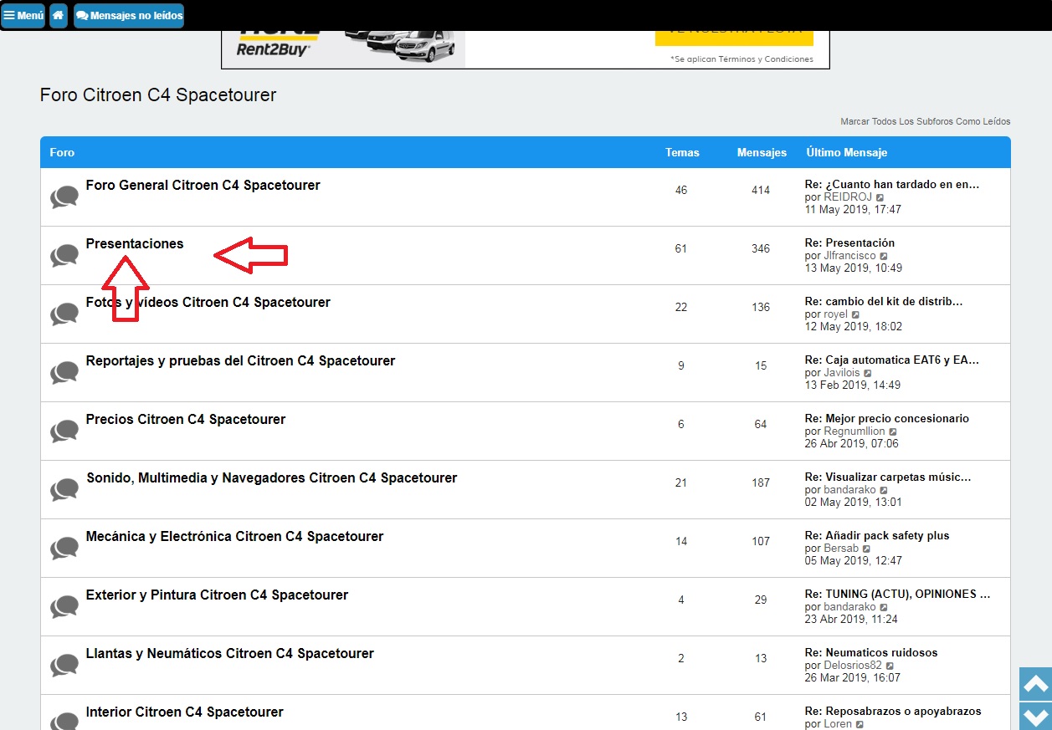This screenshot has height=730, width=1052.
Task: Open last post 'Re: Caja automatica EAT6 y EA…'
Action: point(891,360)
